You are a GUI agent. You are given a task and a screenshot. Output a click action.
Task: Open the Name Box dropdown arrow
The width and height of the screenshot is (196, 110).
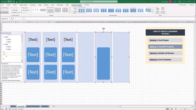(9, 19)
